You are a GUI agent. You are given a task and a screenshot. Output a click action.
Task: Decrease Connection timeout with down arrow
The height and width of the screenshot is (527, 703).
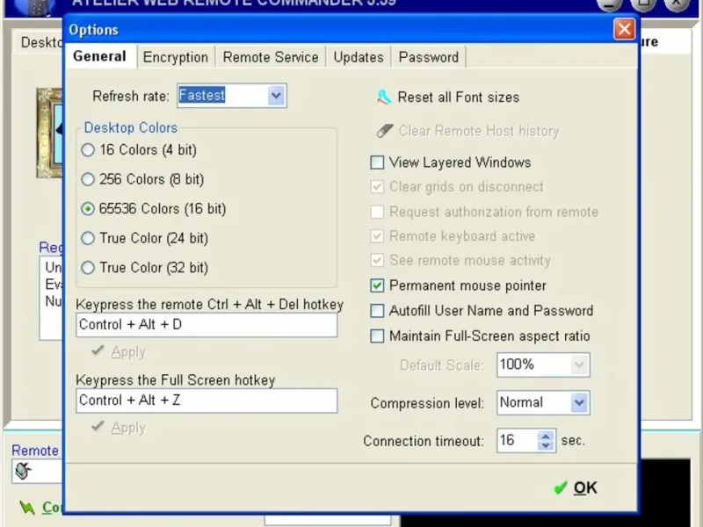(546, 445)
